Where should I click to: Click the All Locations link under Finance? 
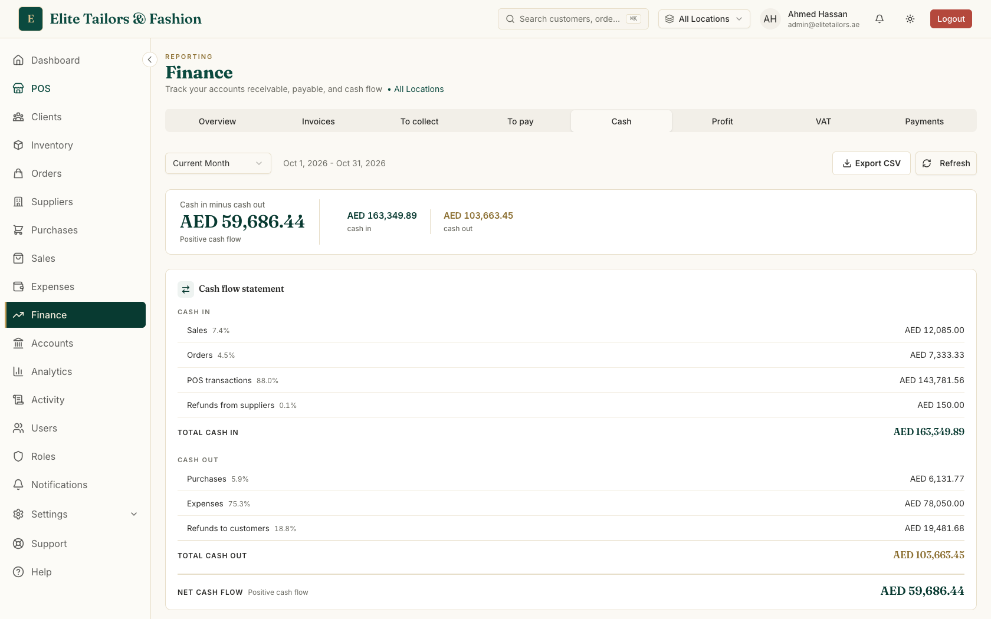(x=419, y=89)
